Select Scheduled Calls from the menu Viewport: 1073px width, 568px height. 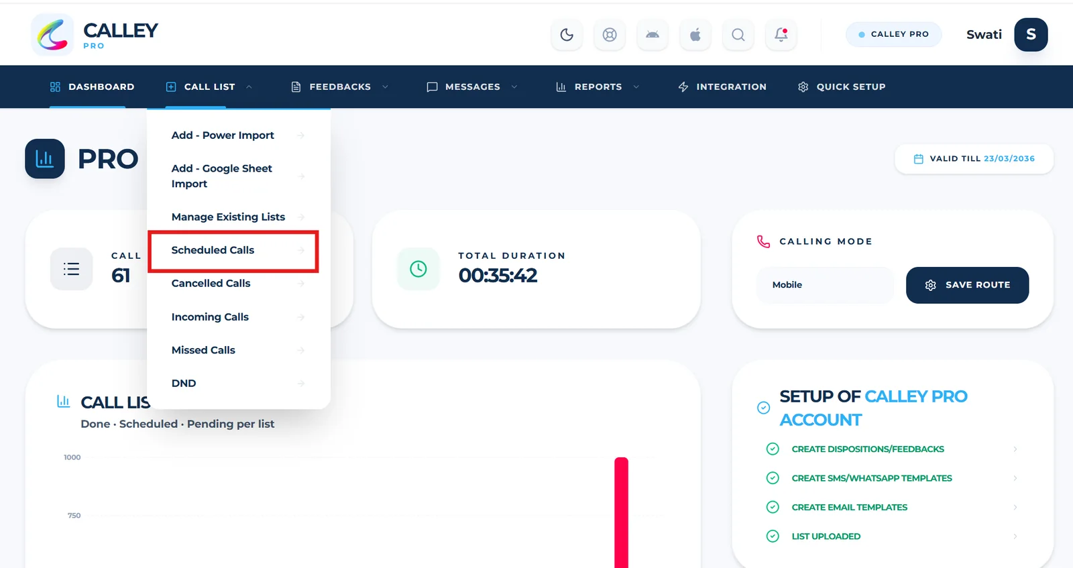pos(233,251)
